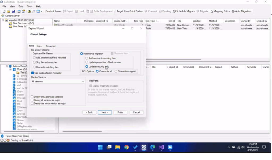Open File Explorer from the taskbar
This screenshot has height=160, width=272.
[118, 147]
